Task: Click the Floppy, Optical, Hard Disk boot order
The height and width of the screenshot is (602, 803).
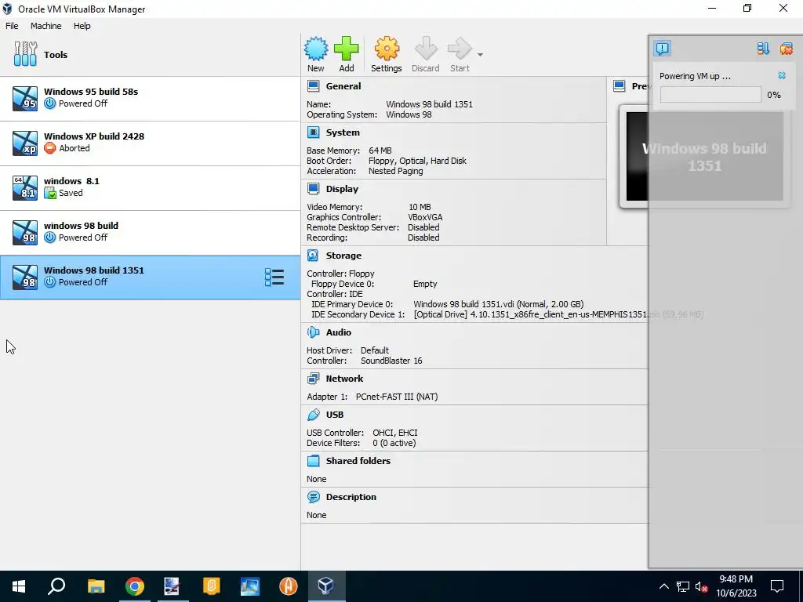Action: (417, 161)
